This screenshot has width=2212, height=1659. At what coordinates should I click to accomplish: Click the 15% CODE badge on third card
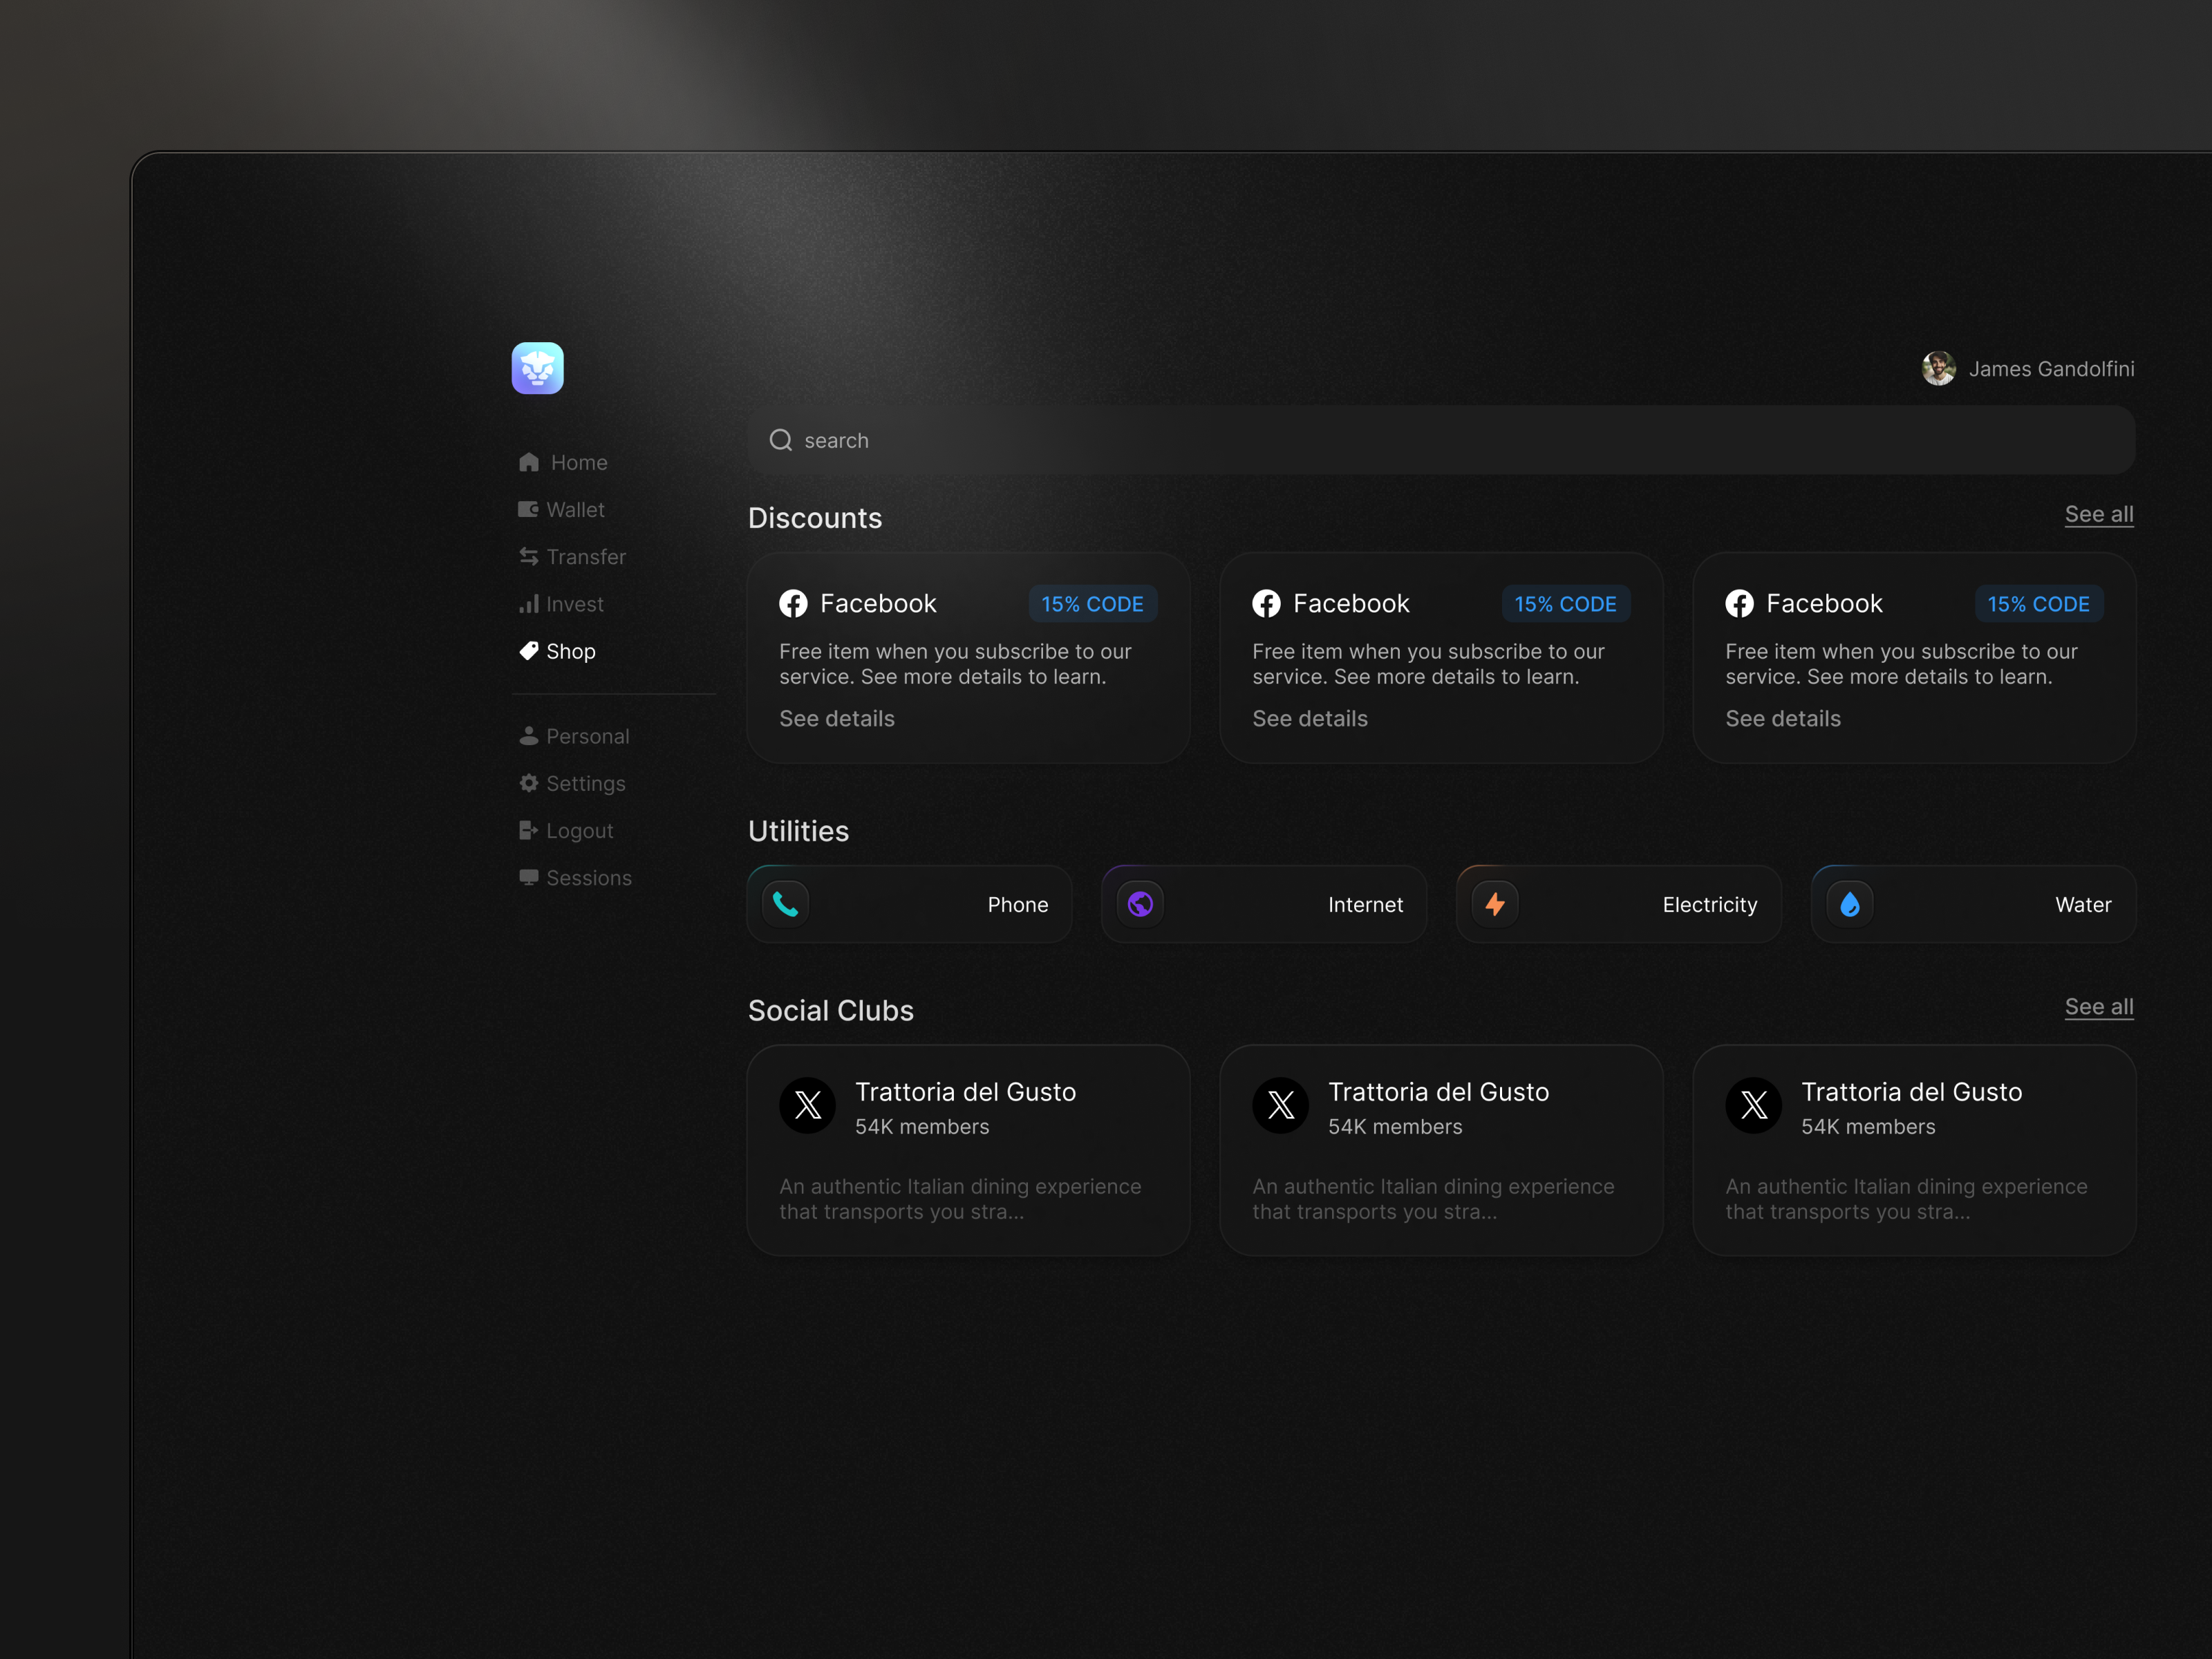pyautogui.click(x=2038, y=603)
